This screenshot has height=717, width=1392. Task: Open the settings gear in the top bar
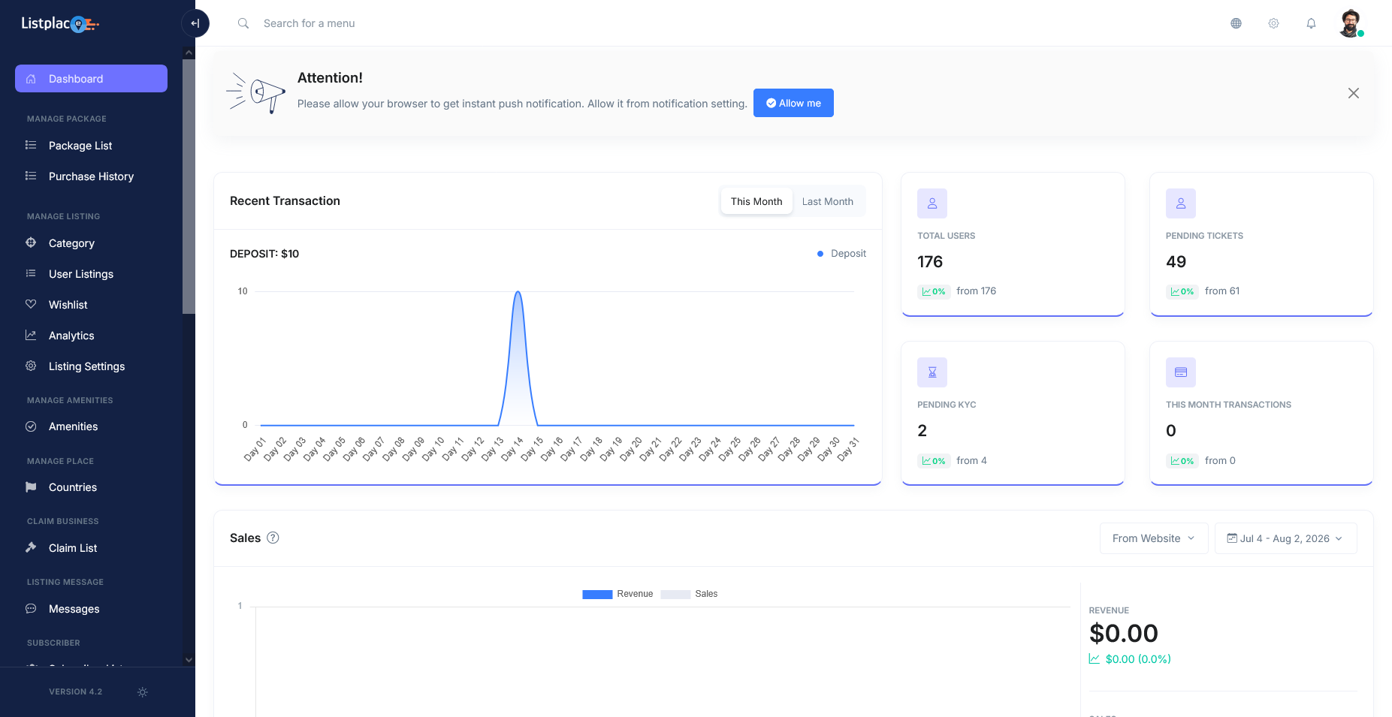[x=1273, y=23]
